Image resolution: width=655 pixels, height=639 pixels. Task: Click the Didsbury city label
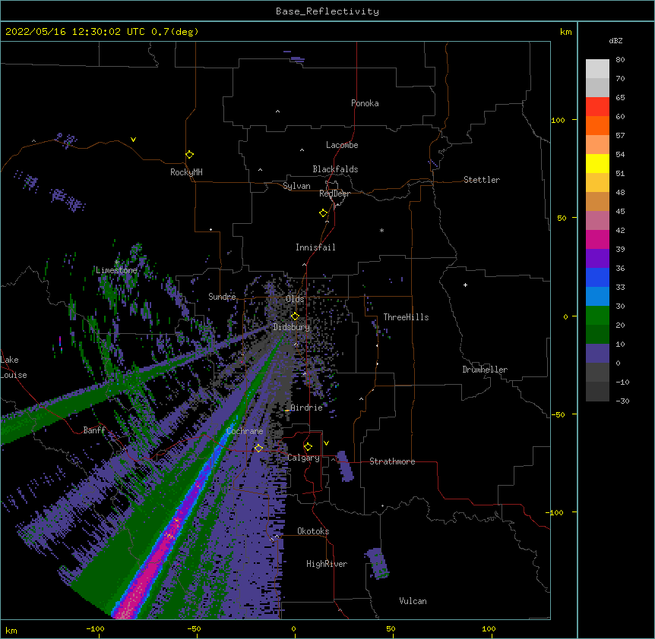coord(292,327)
